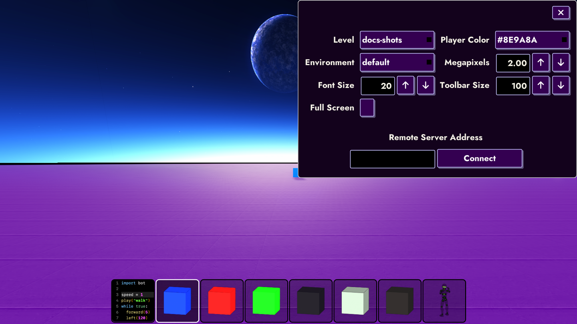Click the Toolbar Size value field 100
This screenshot has width=577, height=324.
pos(513,86)
